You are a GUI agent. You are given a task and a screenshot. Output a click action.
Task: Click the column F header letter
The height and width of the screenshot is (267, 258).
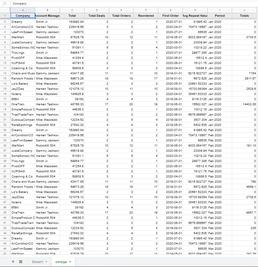146,10
